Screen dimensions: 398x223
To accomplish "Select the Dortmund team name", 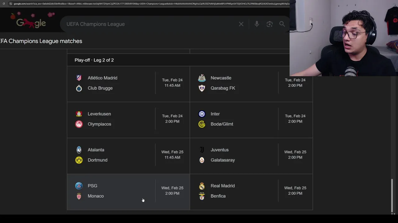I will 98,160.
